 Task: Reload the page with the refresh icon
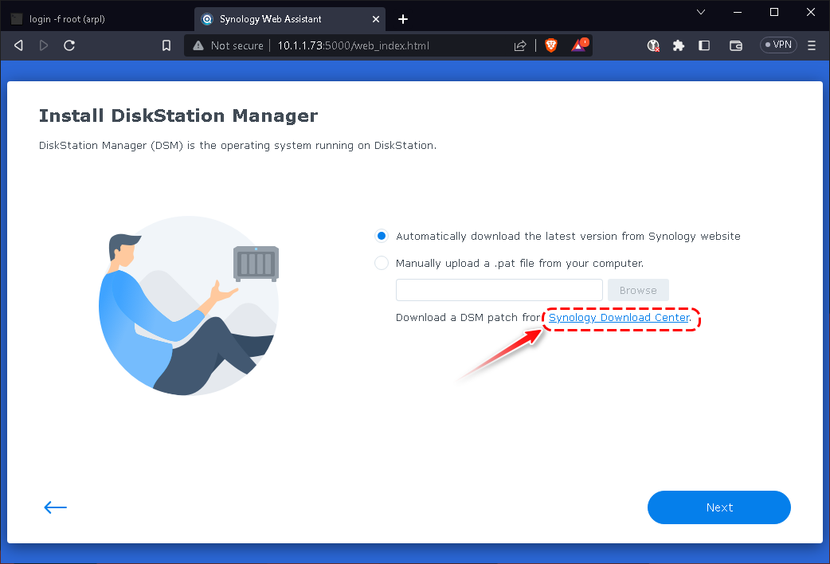(x=69, y=45)
